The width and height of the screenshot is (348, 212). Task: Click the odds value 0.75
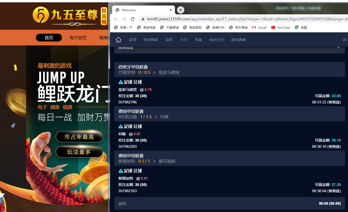click(148, 90)
